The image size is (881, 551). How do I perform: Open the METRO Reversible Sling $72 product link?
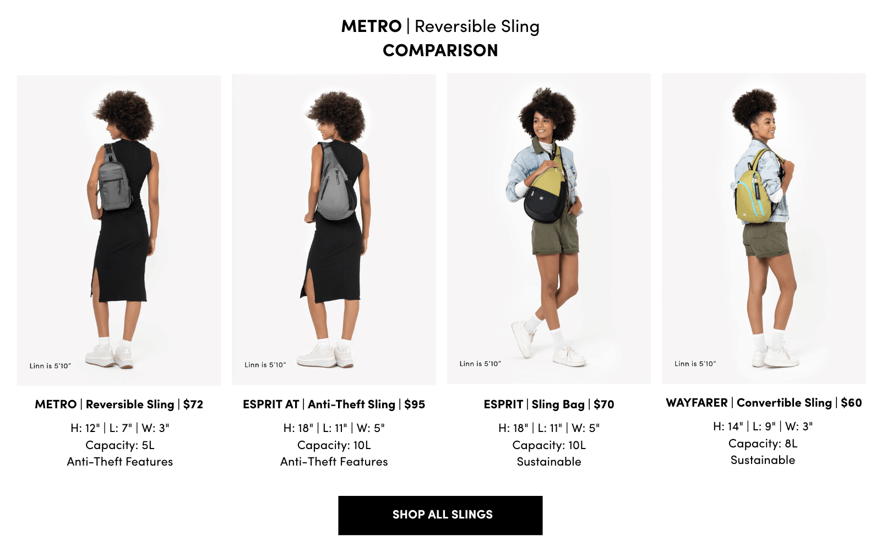click(119, 404)
